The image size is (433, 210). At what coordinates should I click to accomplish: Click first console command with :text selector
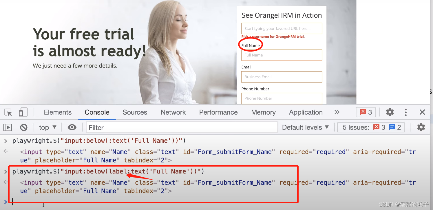(x=99, y=141)
